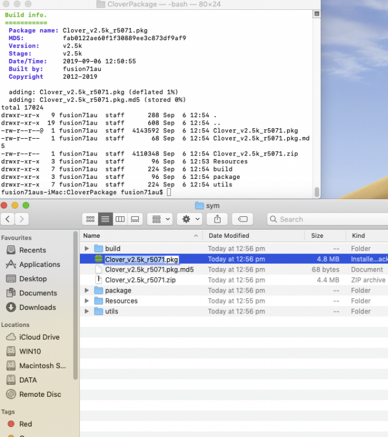388x437 pixels.
Task: Open the gear action menu
Action: click(x=190, y=219)
